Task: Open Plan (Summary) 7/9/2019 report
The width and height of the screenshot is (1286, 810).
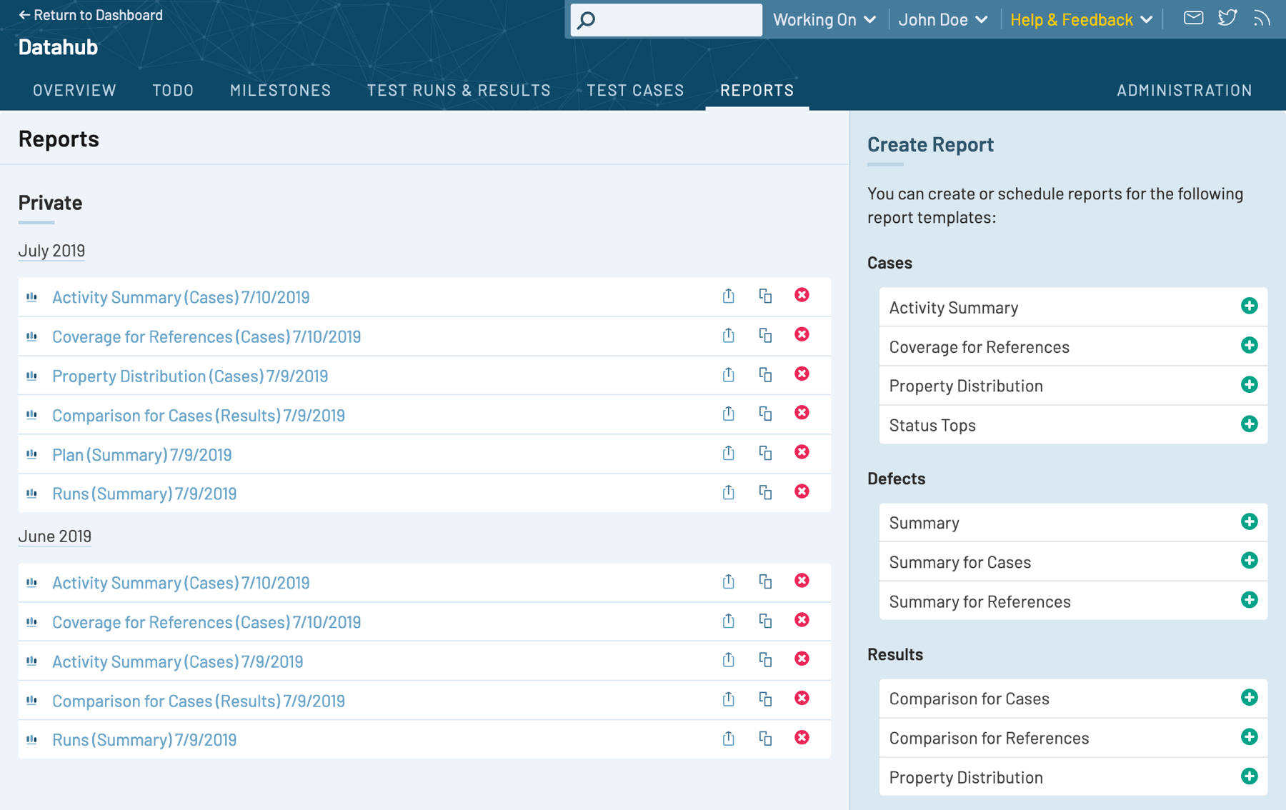Action: pyautogui.click(x=142, y=454)
